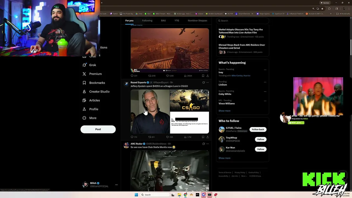Repost the Razed Esports post
This screenshot has height=198, width=352.
click(x=152, y=137)
